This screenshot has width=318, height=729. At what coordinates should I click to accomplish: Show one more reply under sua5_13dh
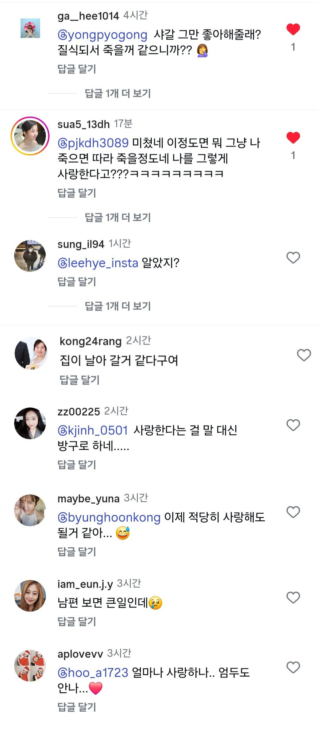click(x=117, y=217)
